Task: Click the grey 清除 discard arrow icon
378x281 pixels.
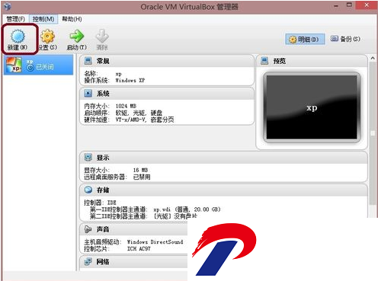Action: click(x=102, y=36)
